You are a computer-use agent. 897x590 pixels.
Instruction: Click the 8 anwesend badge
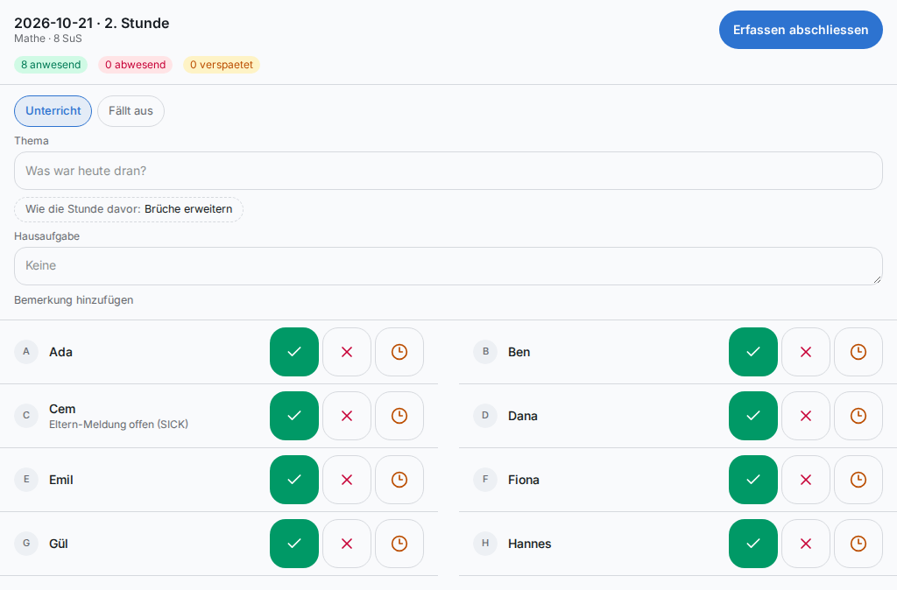[x=51, y=65]
